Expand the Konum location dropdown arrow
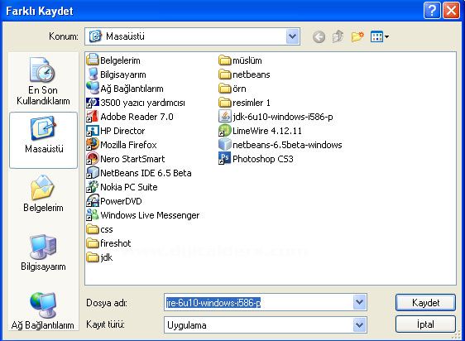Viewport: 465px width, 341px height. pos(293,36)
